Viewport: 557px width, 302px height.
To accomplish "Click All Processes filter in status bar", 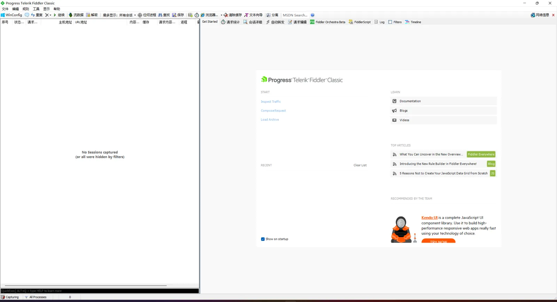I will tap(36, 297).
